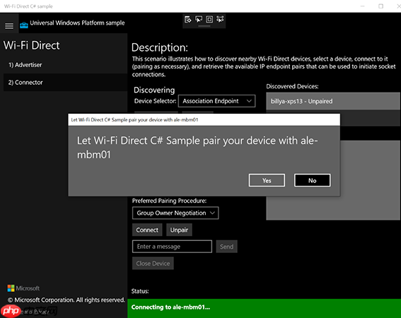Expand the Group Owner Negotiation dropdown

175,213
